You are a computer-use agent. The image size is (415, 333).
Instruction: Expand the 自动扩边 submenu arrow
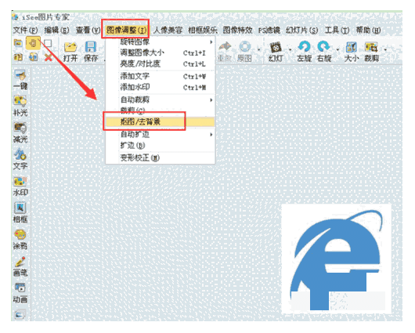(x=211, y=135)
